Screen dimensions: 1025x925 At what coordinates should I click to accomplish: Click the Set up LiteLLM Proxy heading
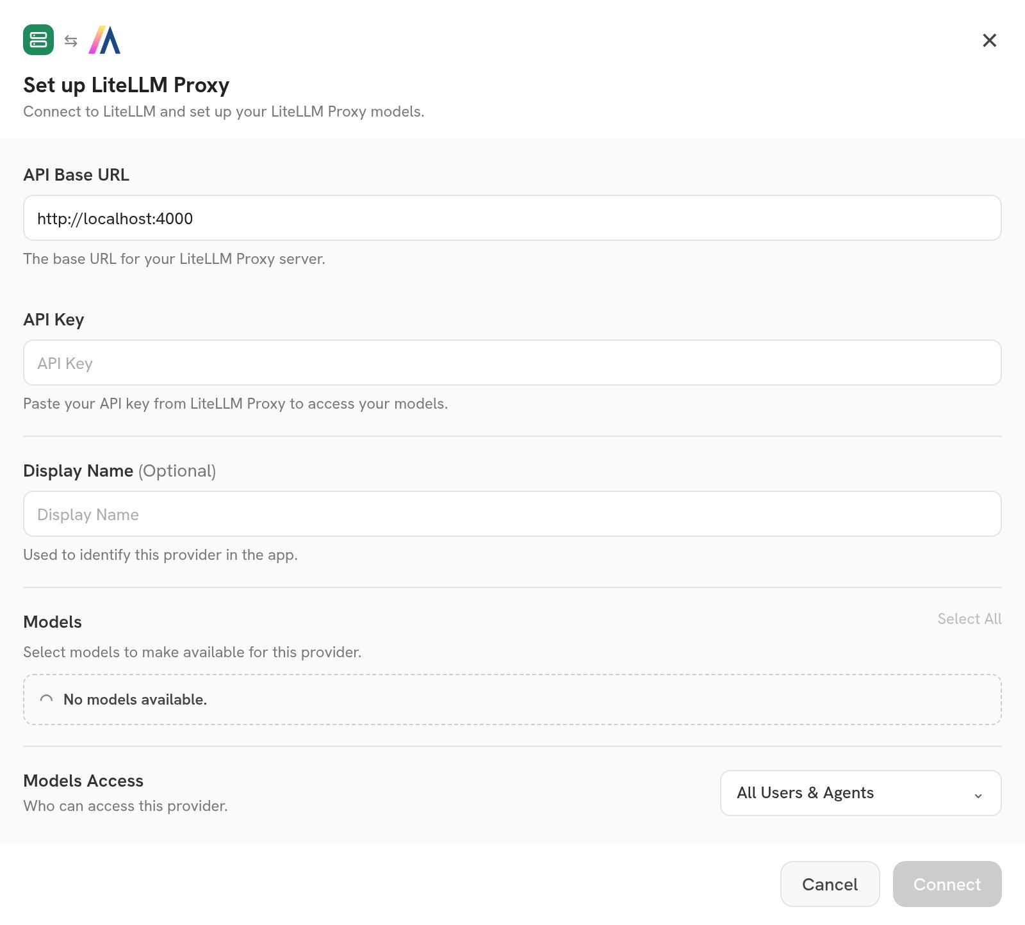(x=126, y=85)
